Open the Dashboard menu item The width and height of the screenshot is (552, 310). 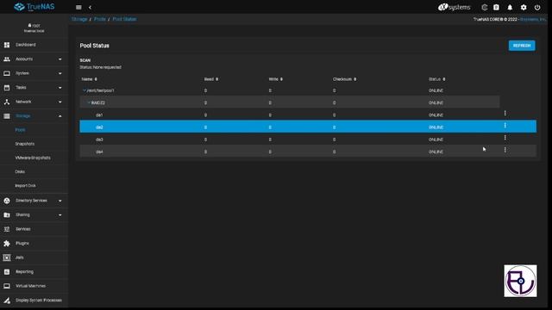click(25, 45)
